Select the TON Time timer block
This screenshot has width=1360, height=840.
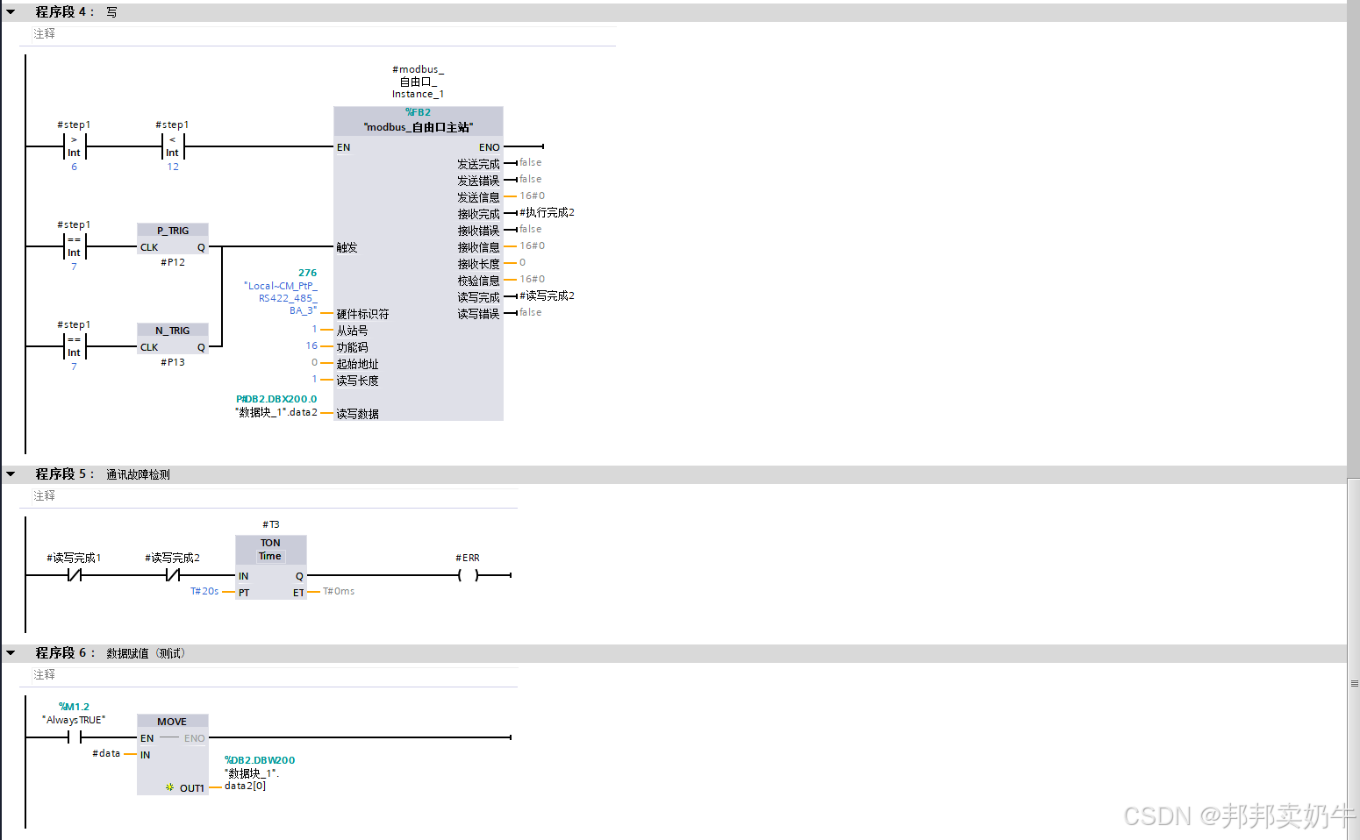271,568
